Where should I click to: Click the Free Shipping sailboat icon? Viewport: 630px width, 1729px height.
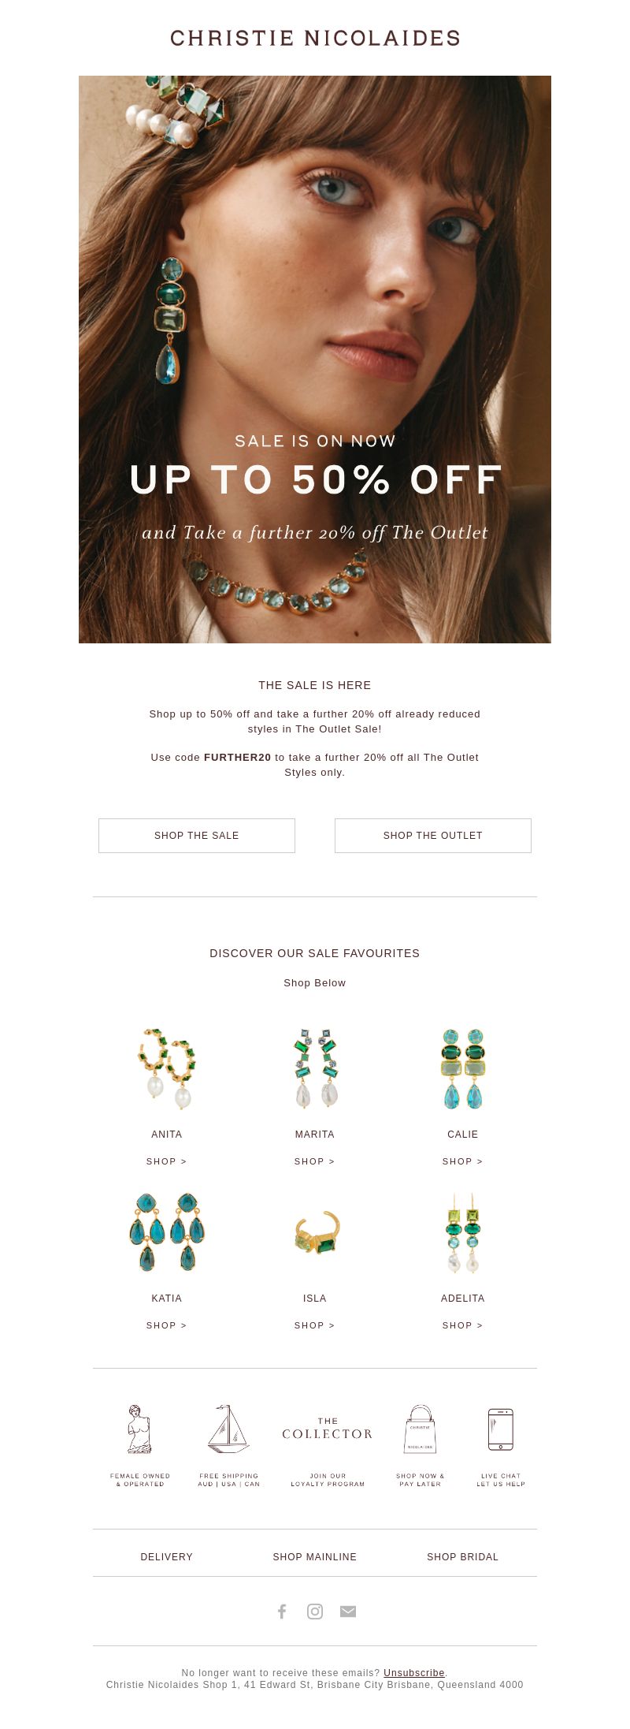point(228,1429)
